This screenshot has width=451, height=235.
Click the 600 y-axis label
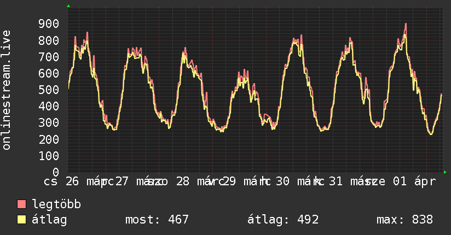tap(49, 73)
